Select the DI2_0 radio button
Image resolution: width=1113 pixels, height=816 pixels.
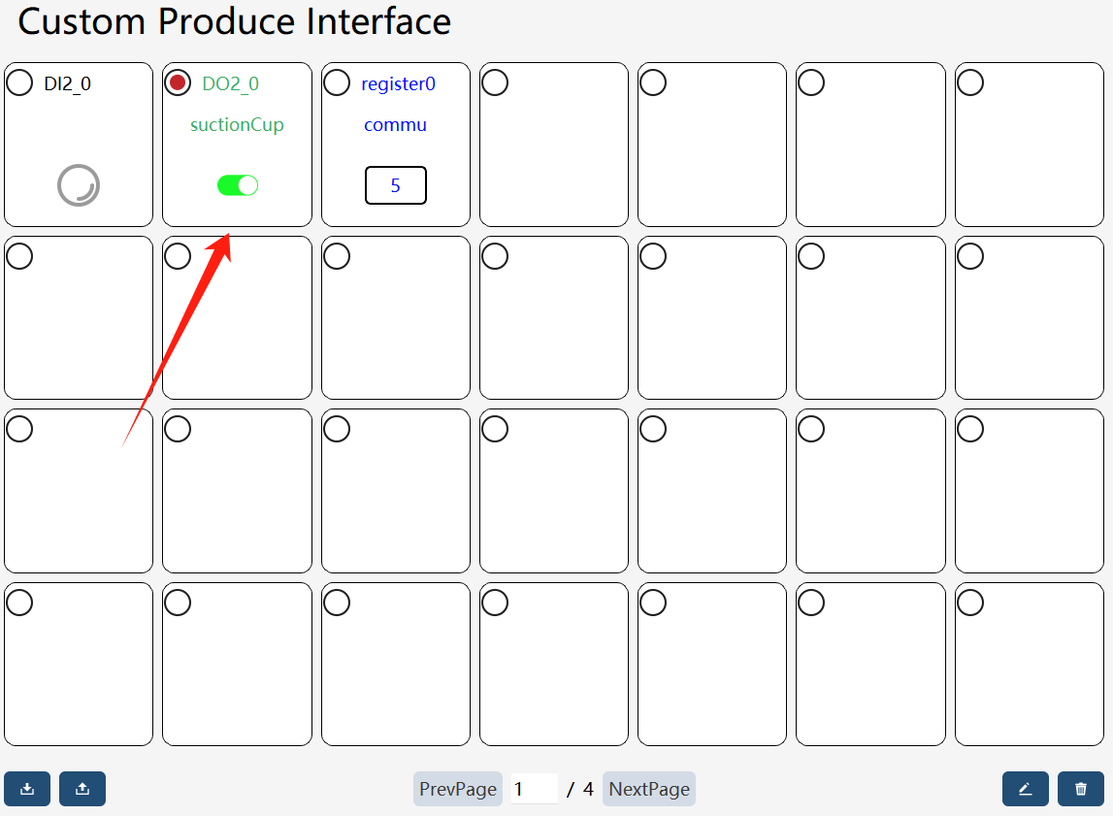tap(19, 83)
